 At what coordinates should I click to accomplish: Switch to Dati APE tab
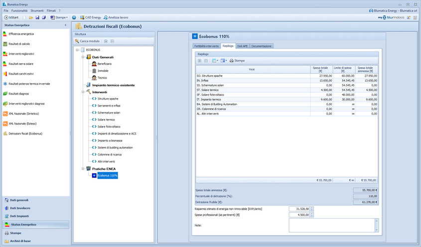point(243,46)
